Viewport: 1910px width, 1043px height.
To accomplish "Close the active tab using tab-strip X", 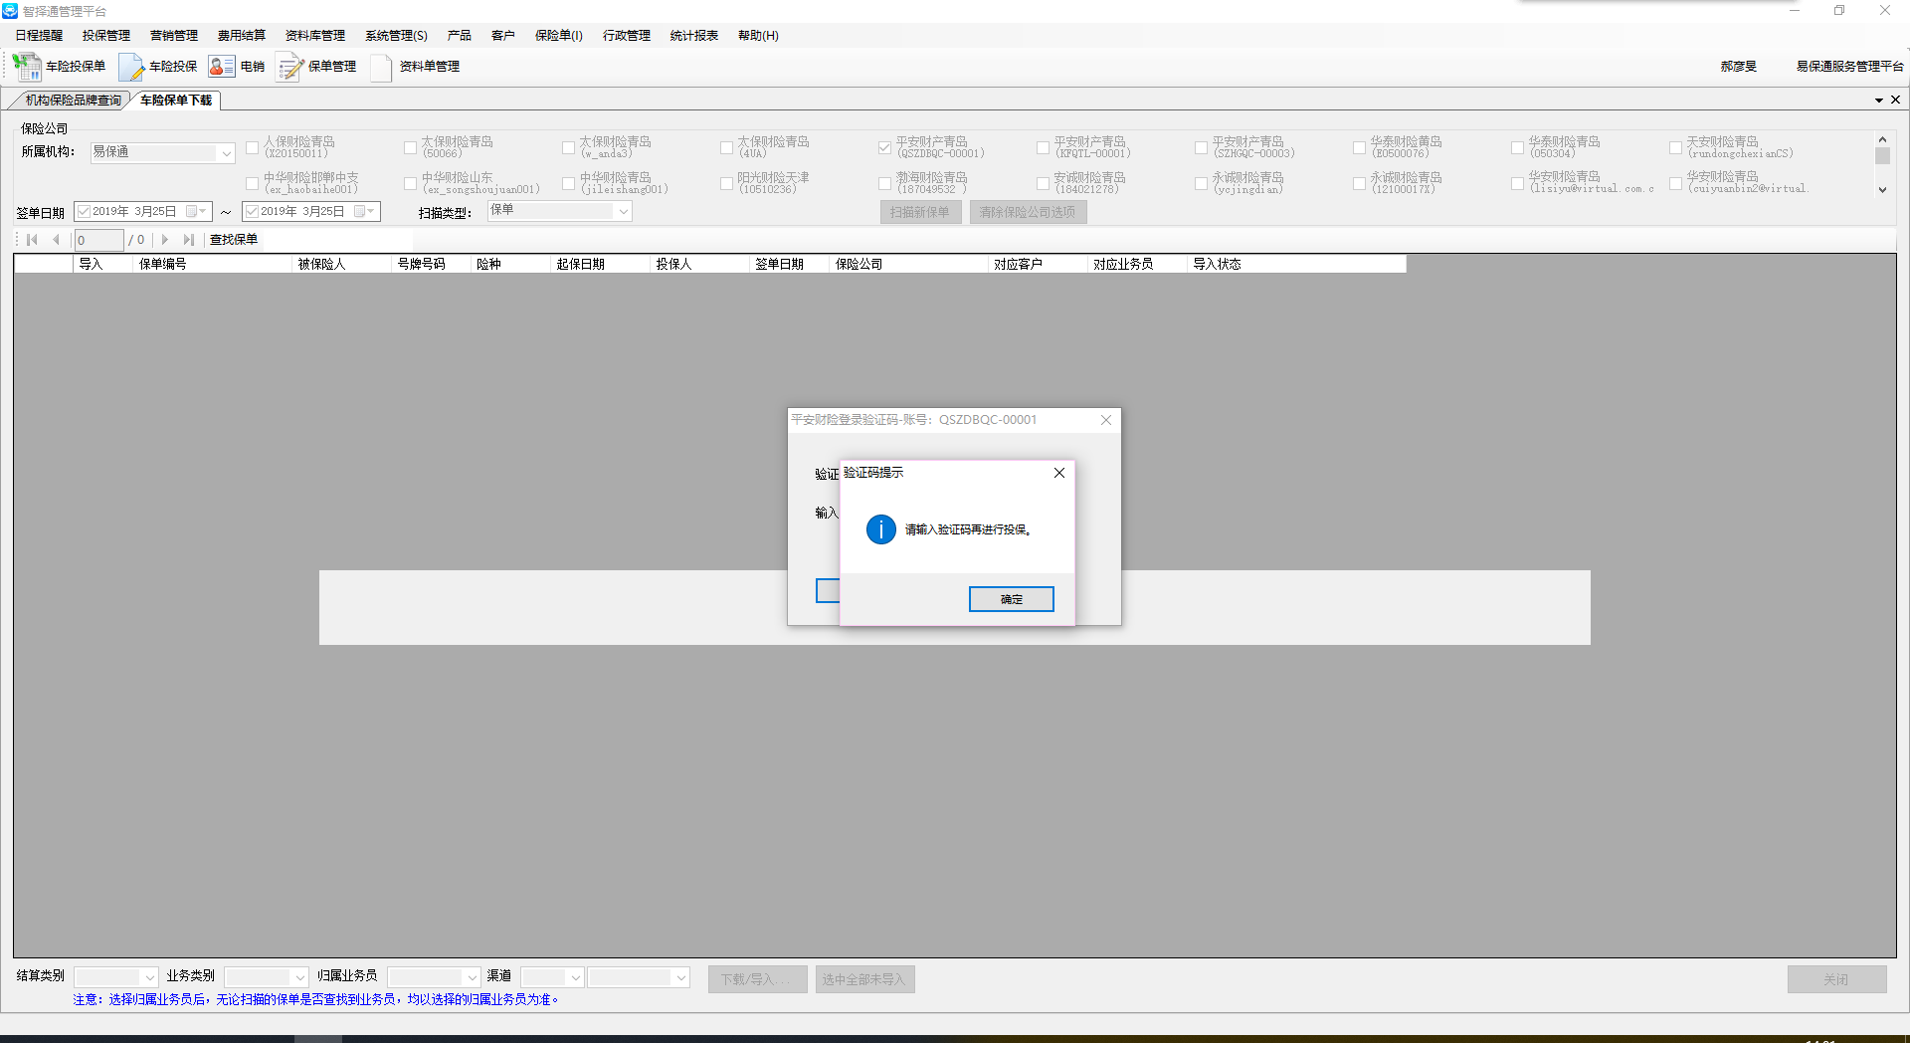I will click(1896, 100).
